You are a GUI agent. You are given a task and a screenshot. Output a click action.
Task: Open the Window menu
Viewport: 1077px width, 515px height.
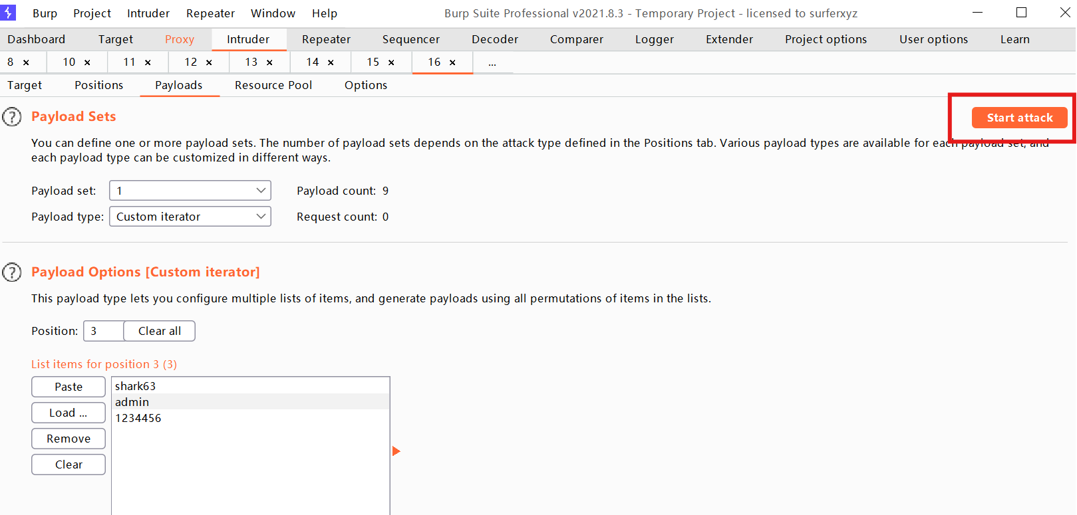(x=273, y=13)
